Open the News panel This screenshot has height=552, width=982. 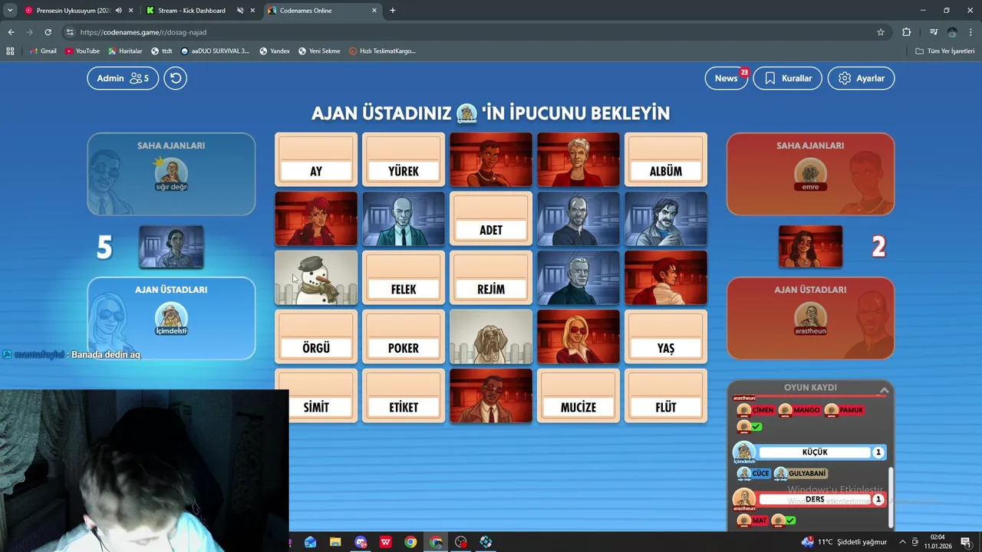point(726,78)
